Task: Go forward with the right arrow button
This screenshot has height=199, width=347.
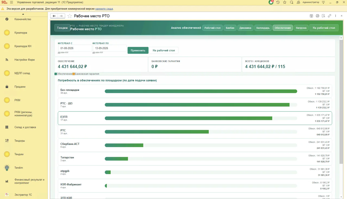Action: 62,16
